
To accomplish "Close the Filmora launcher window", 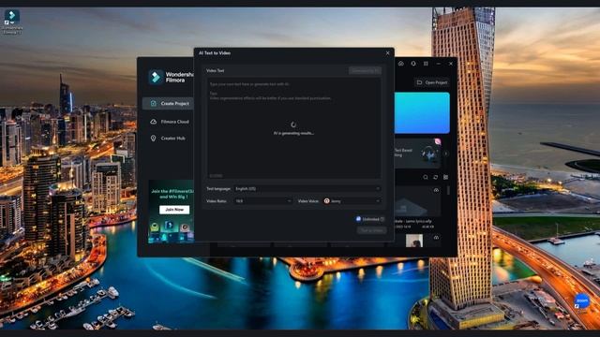I will tap(451, 64).
